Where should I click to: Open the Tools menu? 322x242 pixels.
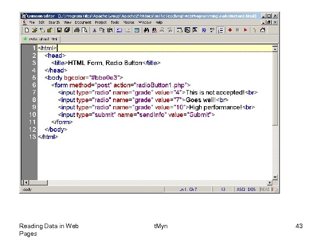point(115,22)
